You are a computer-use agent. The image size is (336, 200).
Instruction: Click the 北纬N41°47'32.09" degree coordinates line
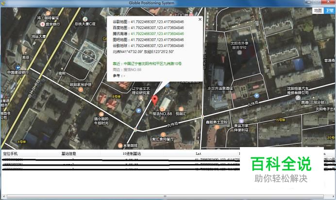(143, 51)
